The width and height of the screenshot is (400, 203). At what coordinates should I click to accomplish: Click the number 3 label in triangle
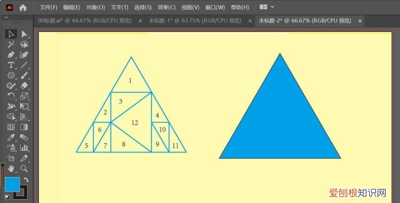click(121, 101)
